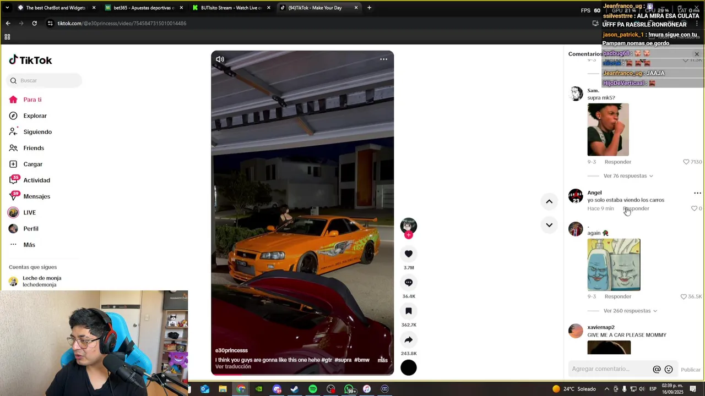Go to previous video arrow
Viewport: 705px width, 396px height.
549,201
